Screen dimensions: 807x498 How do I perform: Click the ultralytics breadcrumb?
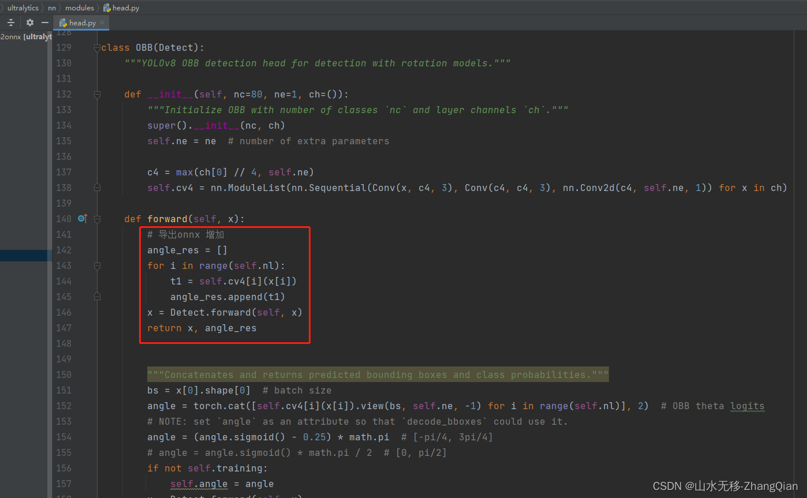pyautogui.click(x=23, y=8)
